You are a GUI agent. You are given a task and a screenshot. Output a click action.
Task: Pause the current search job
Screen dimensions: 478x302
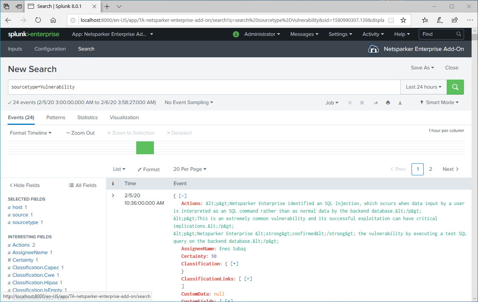coord(350,102)
